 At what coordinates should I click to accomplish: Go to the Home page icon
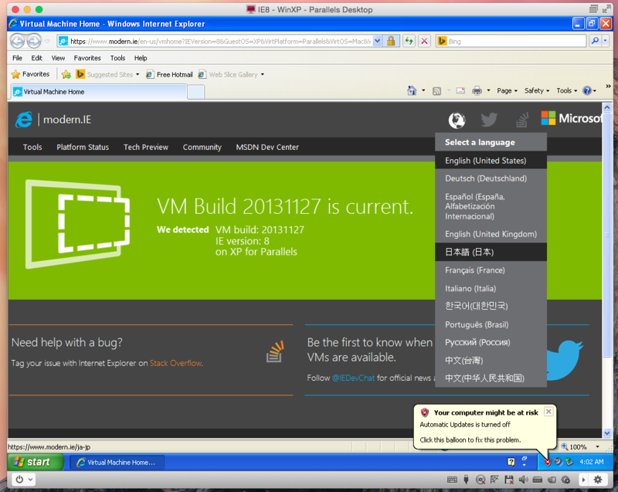(x=412, y=90)
